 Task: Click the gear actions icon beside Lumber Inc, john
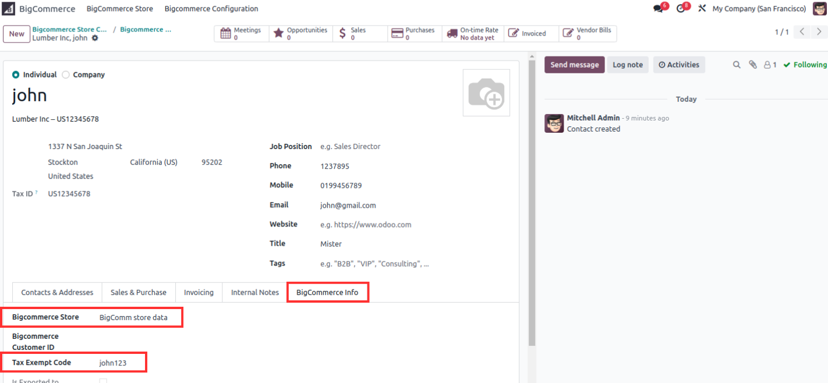point(95,38)
